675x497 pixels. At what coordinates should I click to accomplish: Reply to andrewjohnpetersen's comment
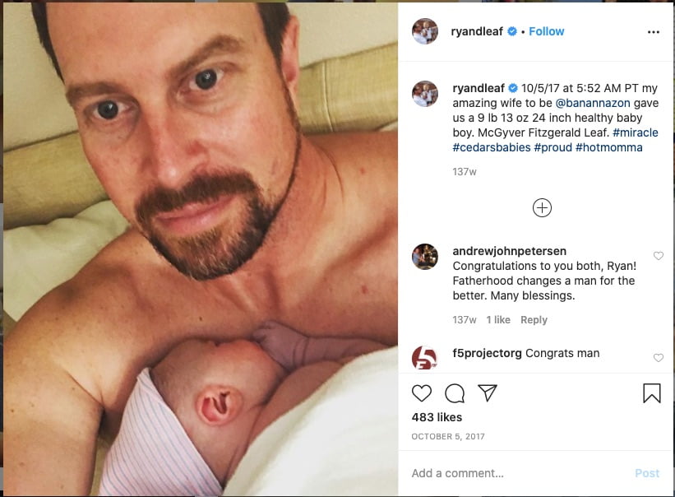click(x=534, y=319)
